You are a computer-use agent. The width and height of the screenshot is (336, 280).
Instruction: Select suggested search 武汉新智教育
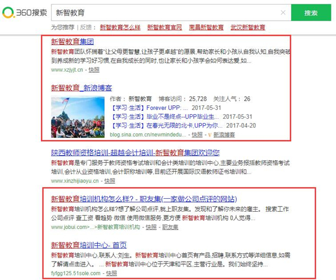pos(248,27)
